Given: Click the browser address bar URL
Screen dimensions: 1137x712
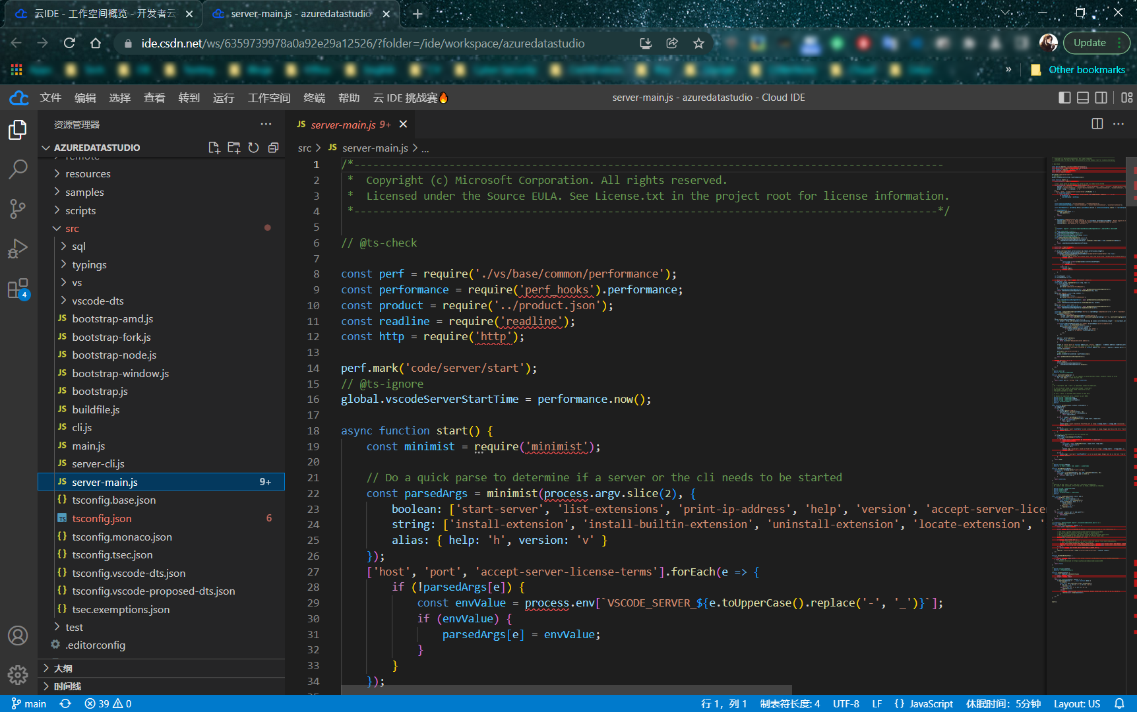Looking at the screenshot, I should coord(363,43).
